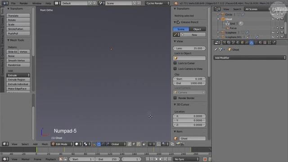The height and width of the screenshot is (162, 288).
Task: Open the Render menu
Action: (24, 3)
